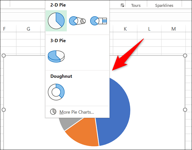Image resolution: width=192 pixels, height=150 pixels.
Task: Click the column K header
Action: [125, 29]
